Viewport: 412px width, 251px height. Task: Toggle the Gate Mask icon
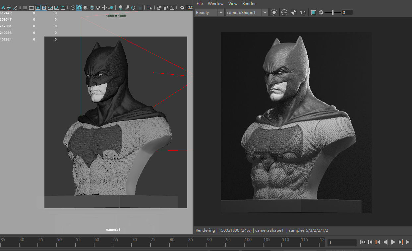pyautogui.click(x=44, y=7)
